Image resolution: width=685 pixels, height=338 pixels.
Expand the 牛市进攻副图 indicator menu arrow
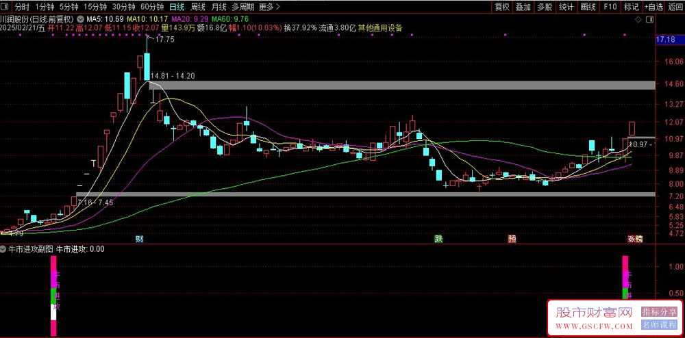pyautogui.click(x=3, y=250)
